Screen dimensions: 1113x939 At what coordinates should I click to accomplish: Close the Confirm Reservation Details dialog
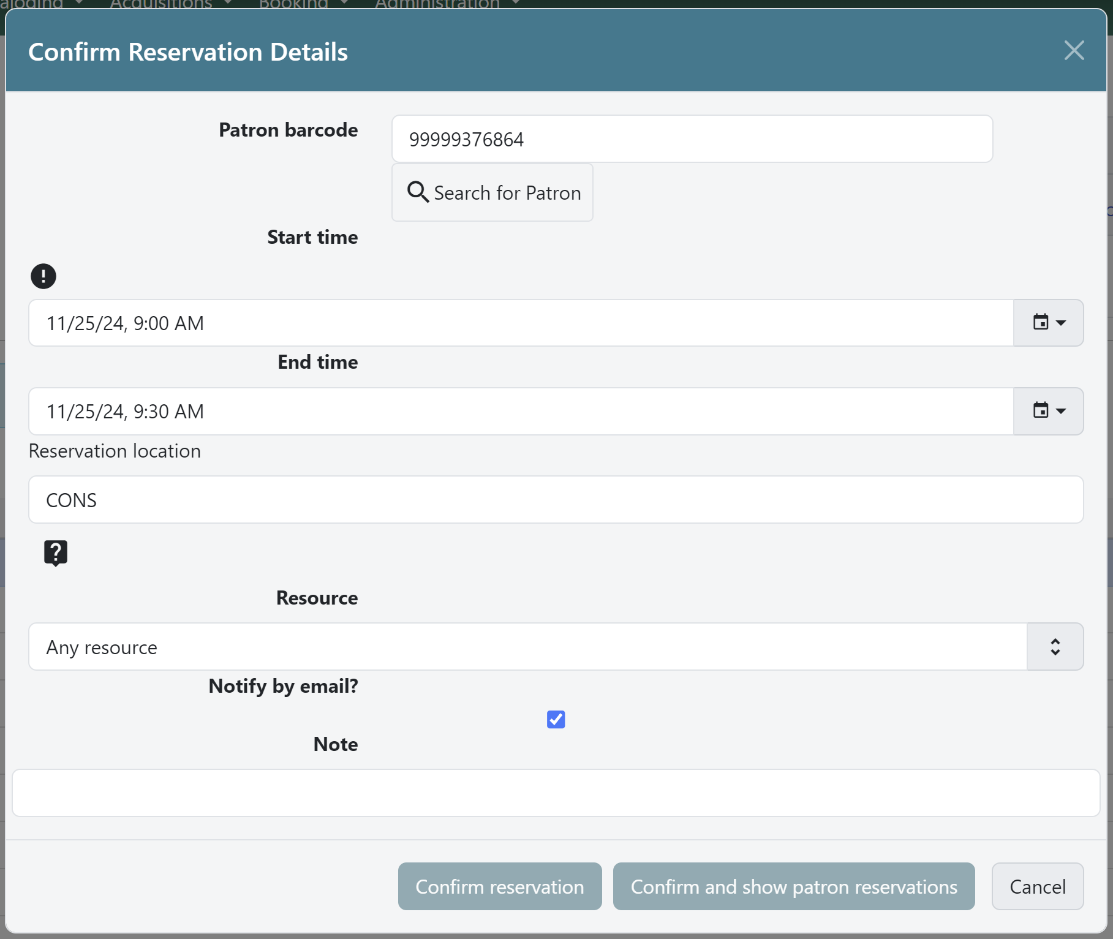click(1074, 51)
